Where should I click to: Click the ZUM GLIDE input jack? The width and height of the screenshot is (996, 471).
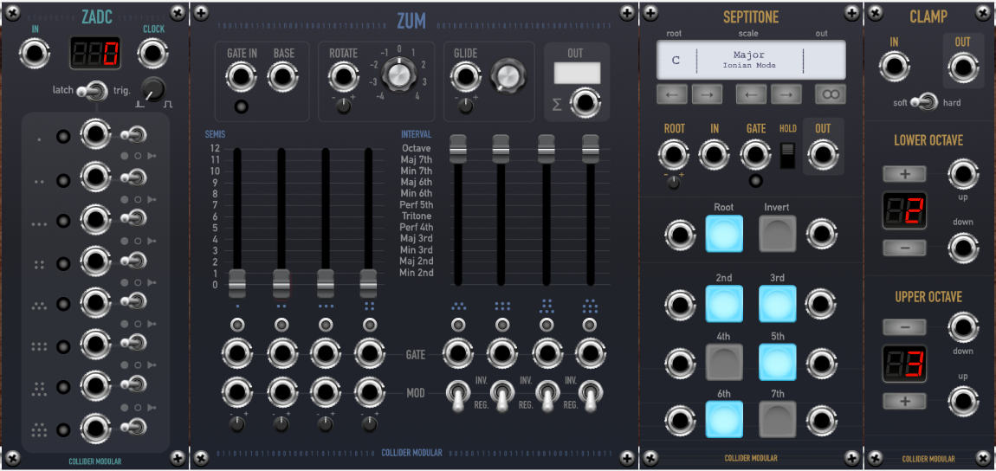[x=466, y=78]
